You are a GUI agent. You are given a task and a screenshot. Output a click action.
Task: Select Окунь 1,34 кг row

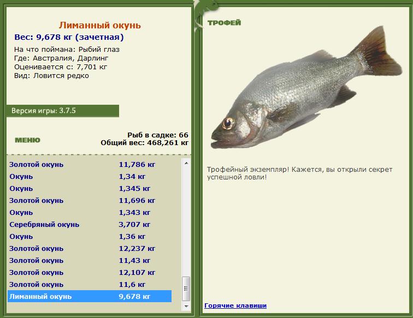[90, 177]
